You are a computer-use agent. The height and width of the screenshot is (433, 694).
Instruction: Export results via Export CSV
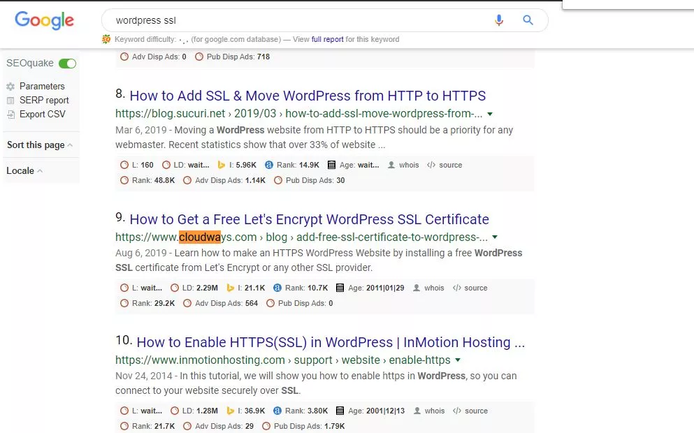pyautogui.click(x=43, y=114)
